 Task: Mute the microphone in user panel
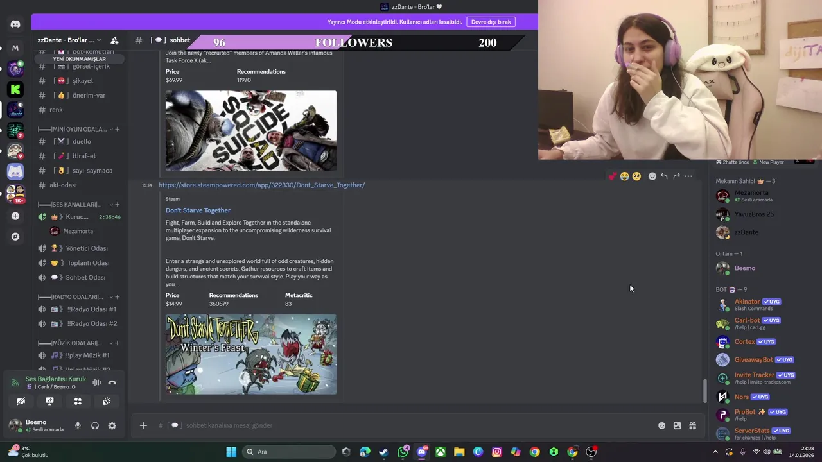coord(78,425)
